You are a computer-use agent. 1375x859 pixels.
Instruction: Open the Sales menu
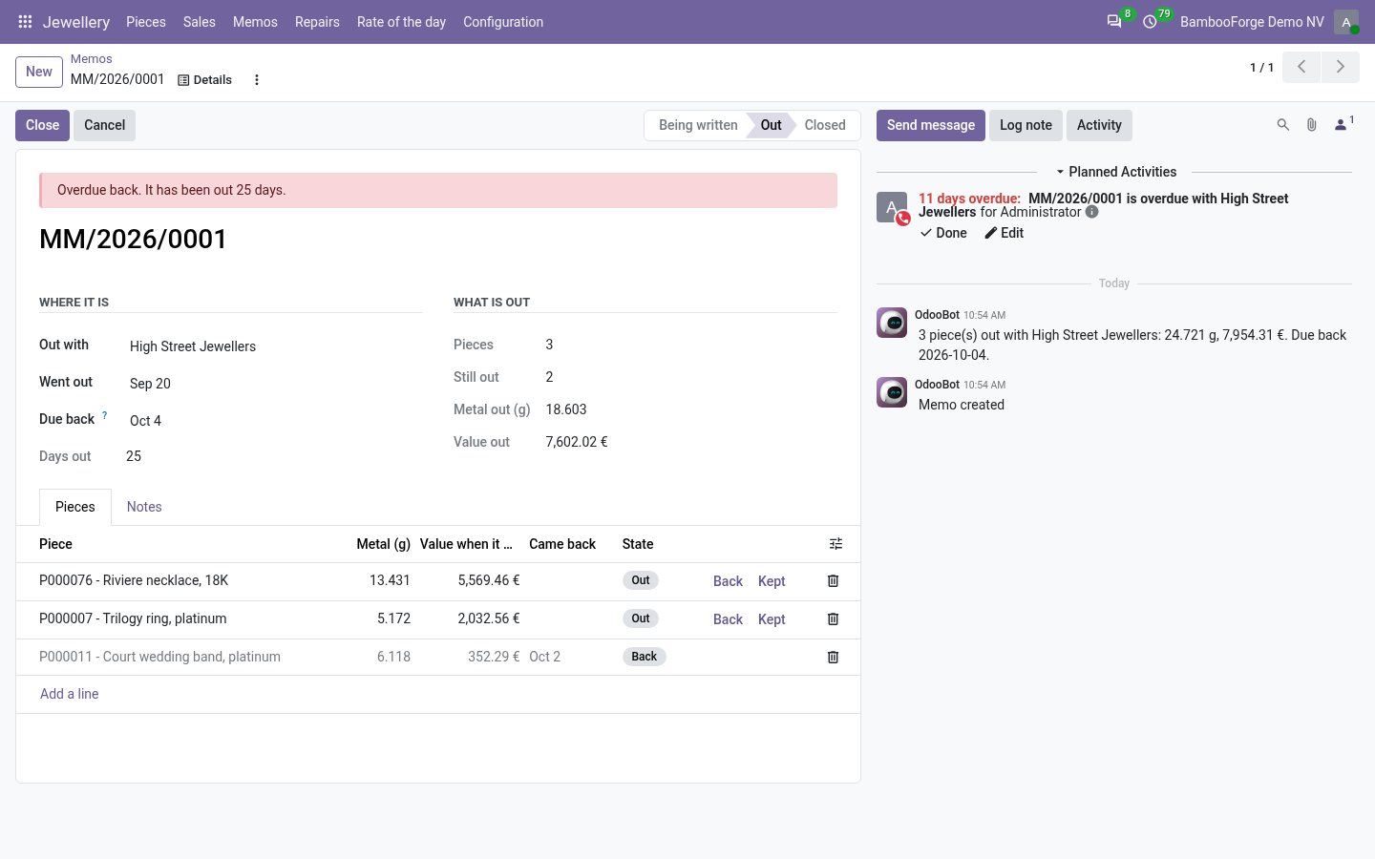tap(200, 22)
